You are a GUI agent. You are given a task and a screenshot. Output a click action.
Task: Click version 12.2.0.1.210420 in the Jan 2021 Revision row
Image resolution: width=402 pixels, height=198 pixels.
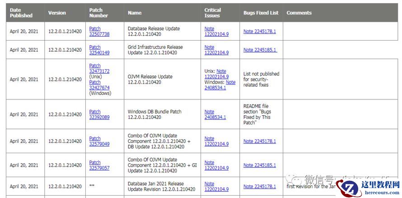pos(65,186)
